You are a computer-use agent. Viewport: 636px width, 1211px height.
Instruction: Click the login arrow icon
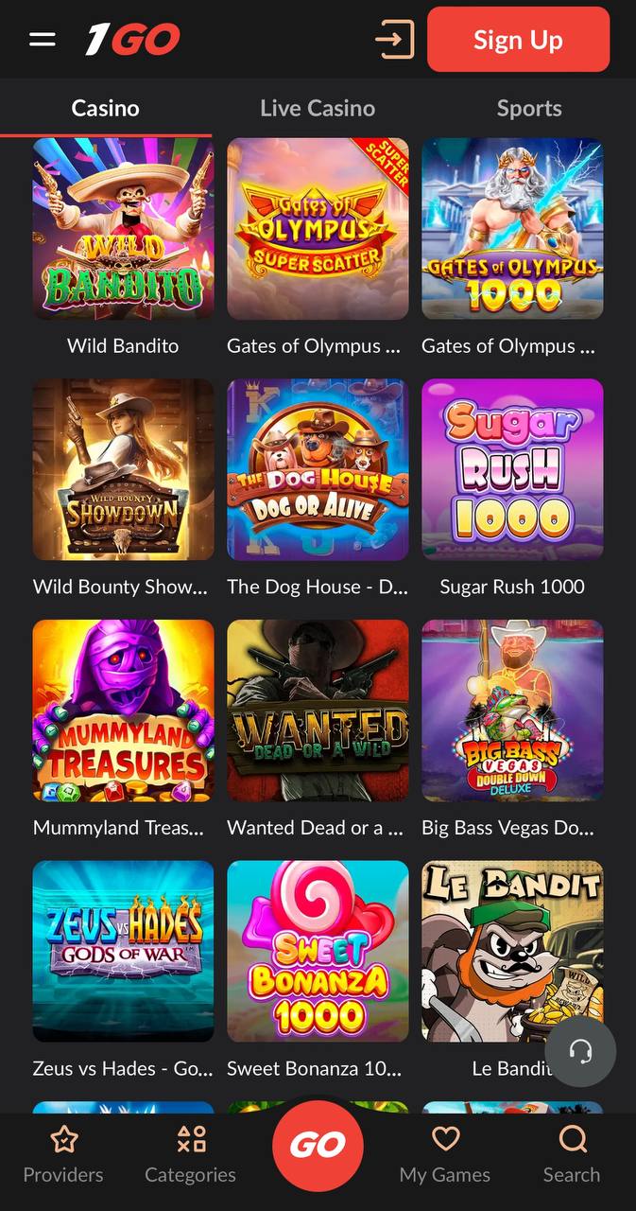[x=394, y=40]
